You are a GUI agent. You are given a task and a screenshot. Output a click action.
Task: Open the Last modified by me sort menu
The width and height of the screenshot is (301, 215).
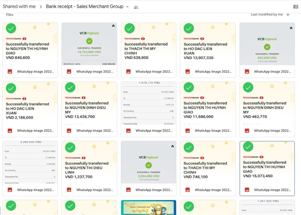click(x=267, y=14)
